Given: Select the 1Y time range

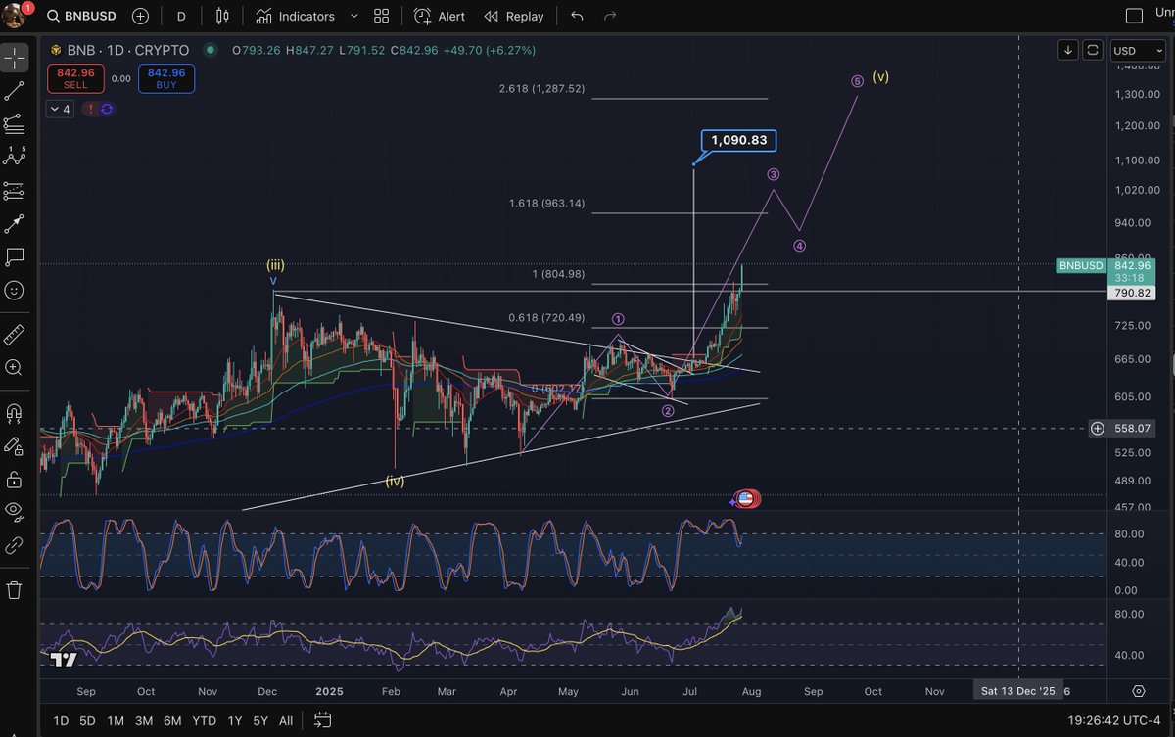Looking at the screenshot, I should [234, 721].
